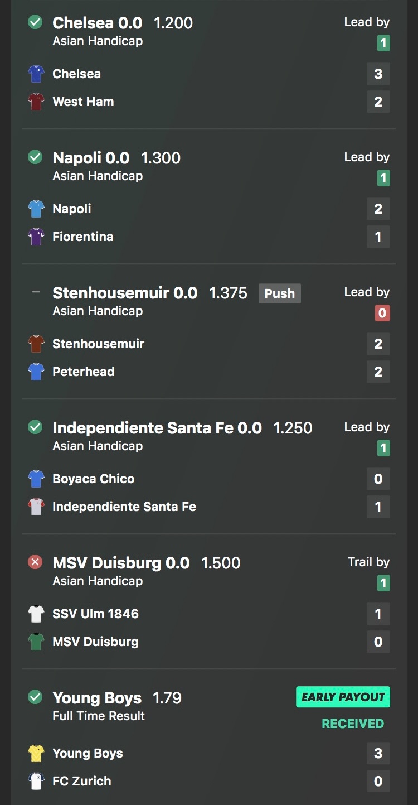The height and width of the screenshot is (805, 418).
Task: Click the dash icon beside Stenhousemuir 0.0
Action: [x=36, y=292]
